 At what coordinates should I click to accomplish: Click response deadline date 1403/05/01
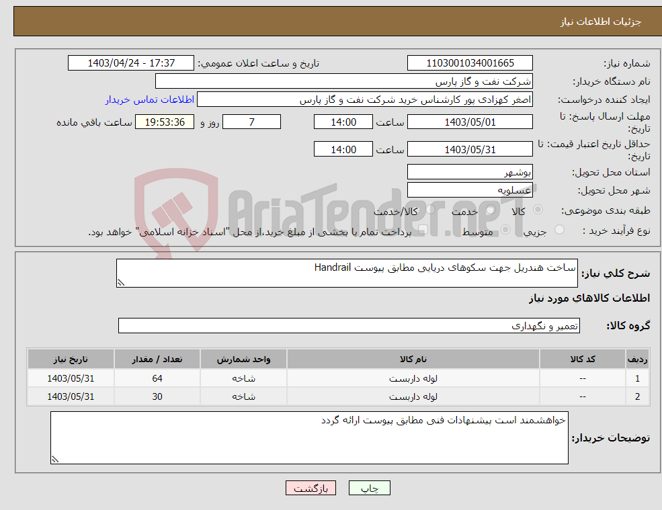click(x=470, y=122)
